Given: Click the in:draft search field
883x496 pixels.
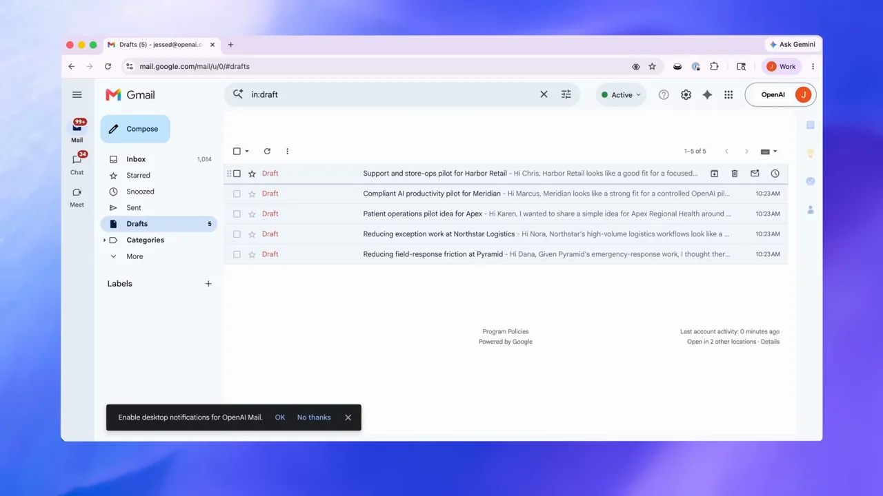Looking at the screenshot, I should tap(392, 94).
